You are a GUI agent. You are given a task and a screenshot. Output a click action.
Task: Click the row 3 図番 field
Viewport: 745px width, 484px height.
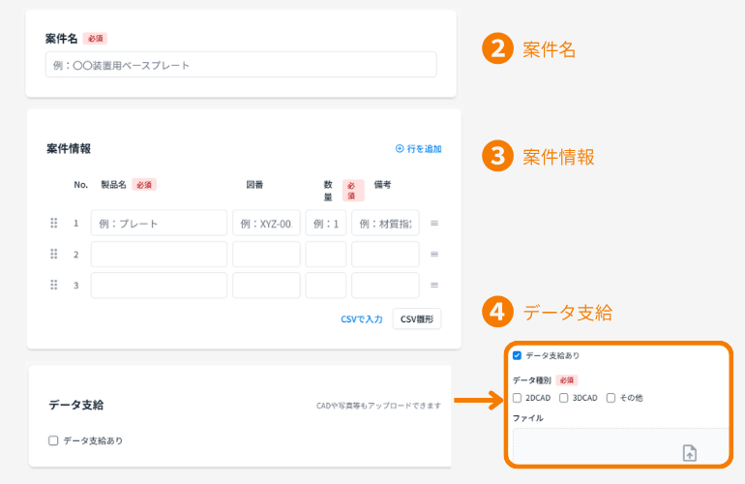point(266,285)
